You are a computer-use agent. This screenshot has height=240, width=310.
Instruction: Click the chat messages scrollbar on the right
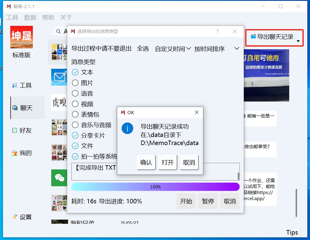296,203
